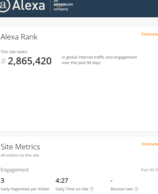Open the help icon next to Bounce rate
Screen dimensions: 158x194
pos(136,189)
